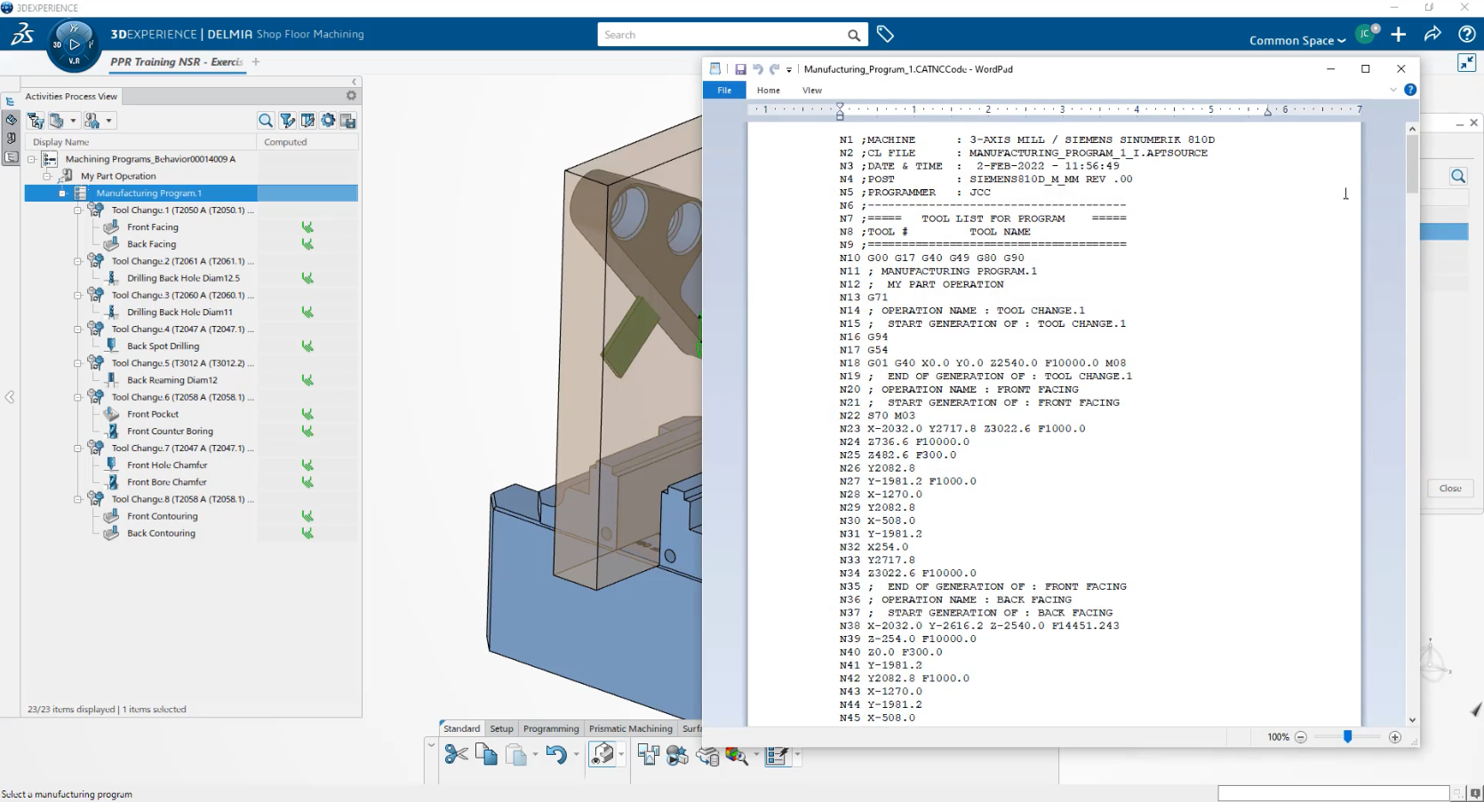Click the Copy icon in bottom toolbar

486,755
